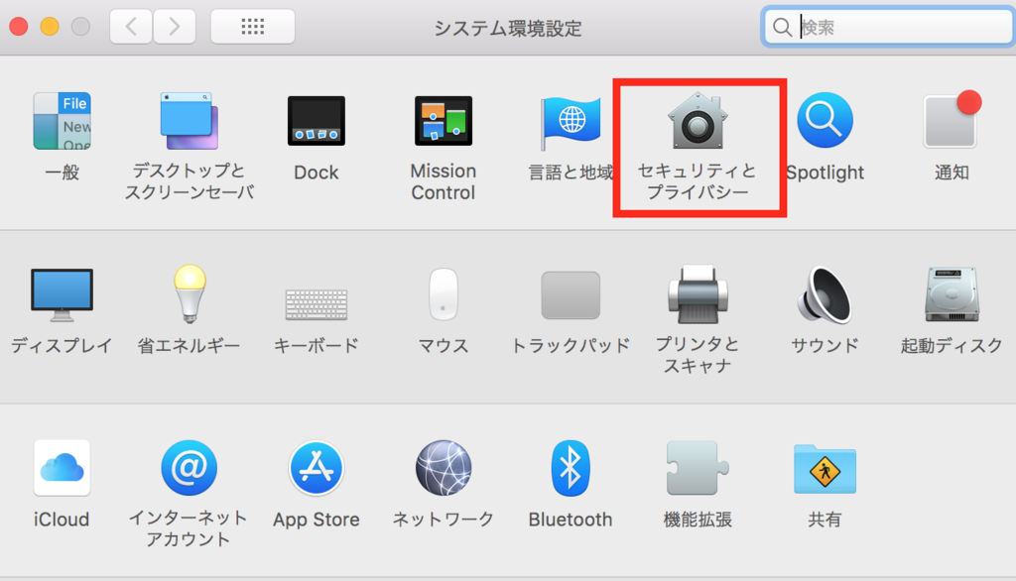Focus the 検索 search field
The image size is (1016, 581).
pos(888,27)
